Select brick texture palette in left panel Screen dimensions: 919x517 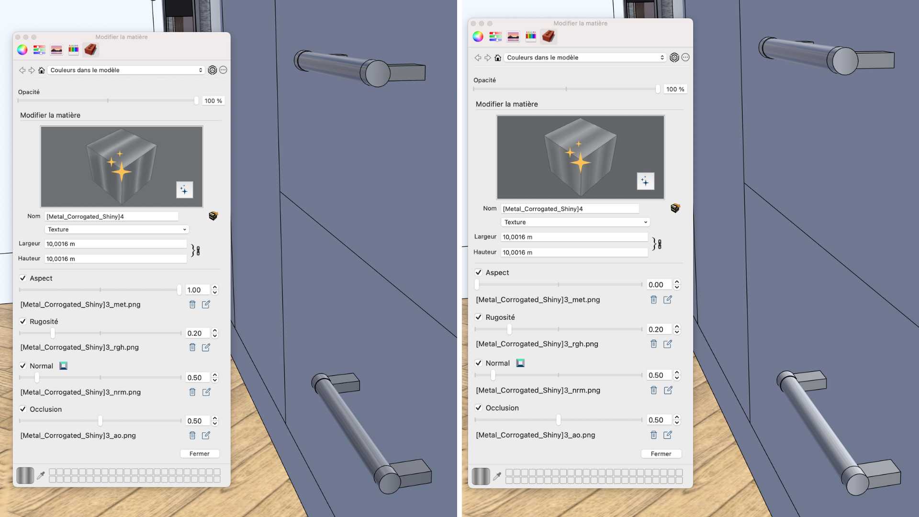pyautogui.click(x=90, y=49)
